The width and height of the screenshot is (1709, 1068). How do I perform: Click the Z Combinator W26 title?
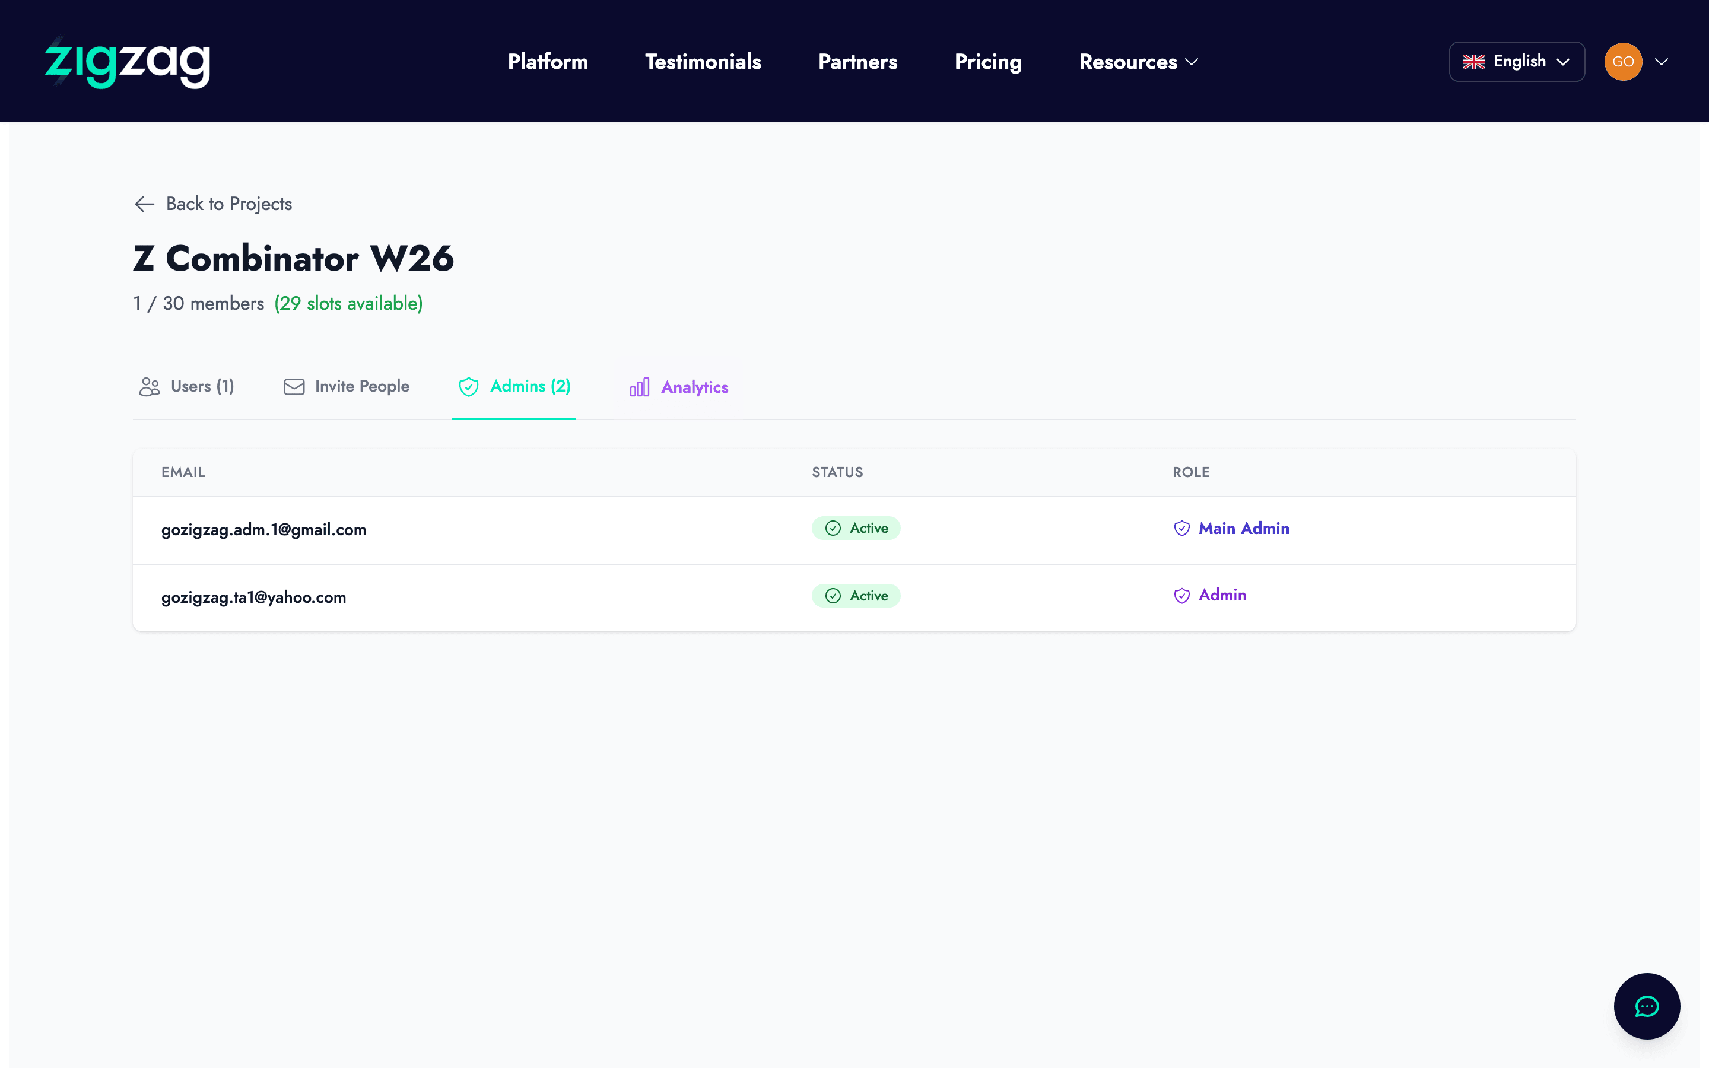coord(293,258)
